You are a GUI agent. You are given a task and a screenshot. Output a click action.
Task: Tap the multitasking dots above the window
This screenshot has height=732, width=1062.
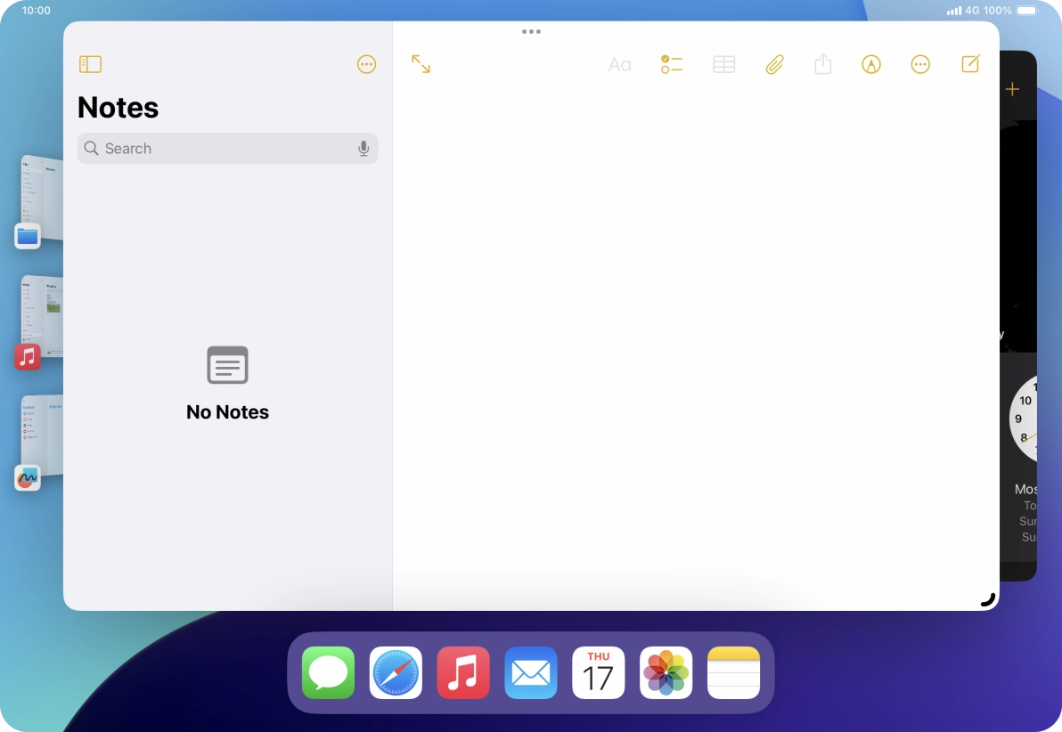[531, 31]
